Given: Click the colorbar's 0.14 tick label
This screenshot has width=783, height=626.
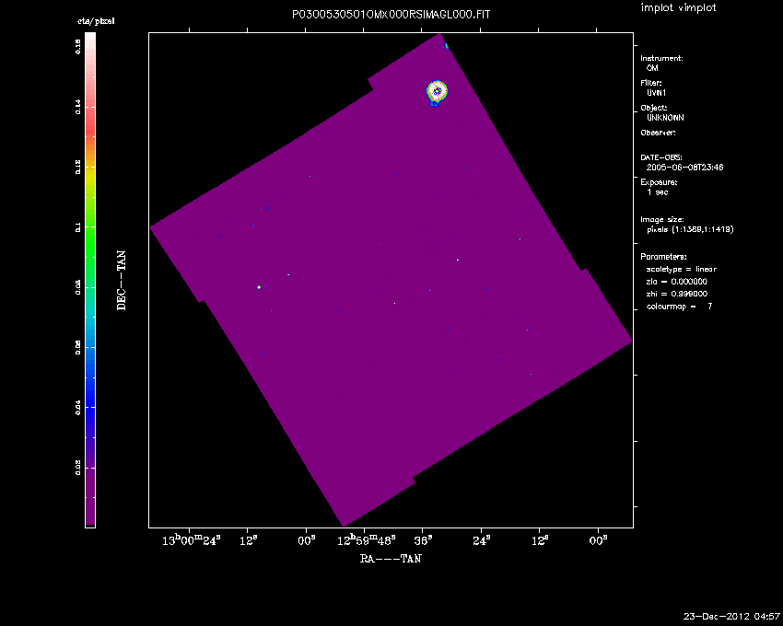Looking at the screenshot, I should [x=78, y=107].
